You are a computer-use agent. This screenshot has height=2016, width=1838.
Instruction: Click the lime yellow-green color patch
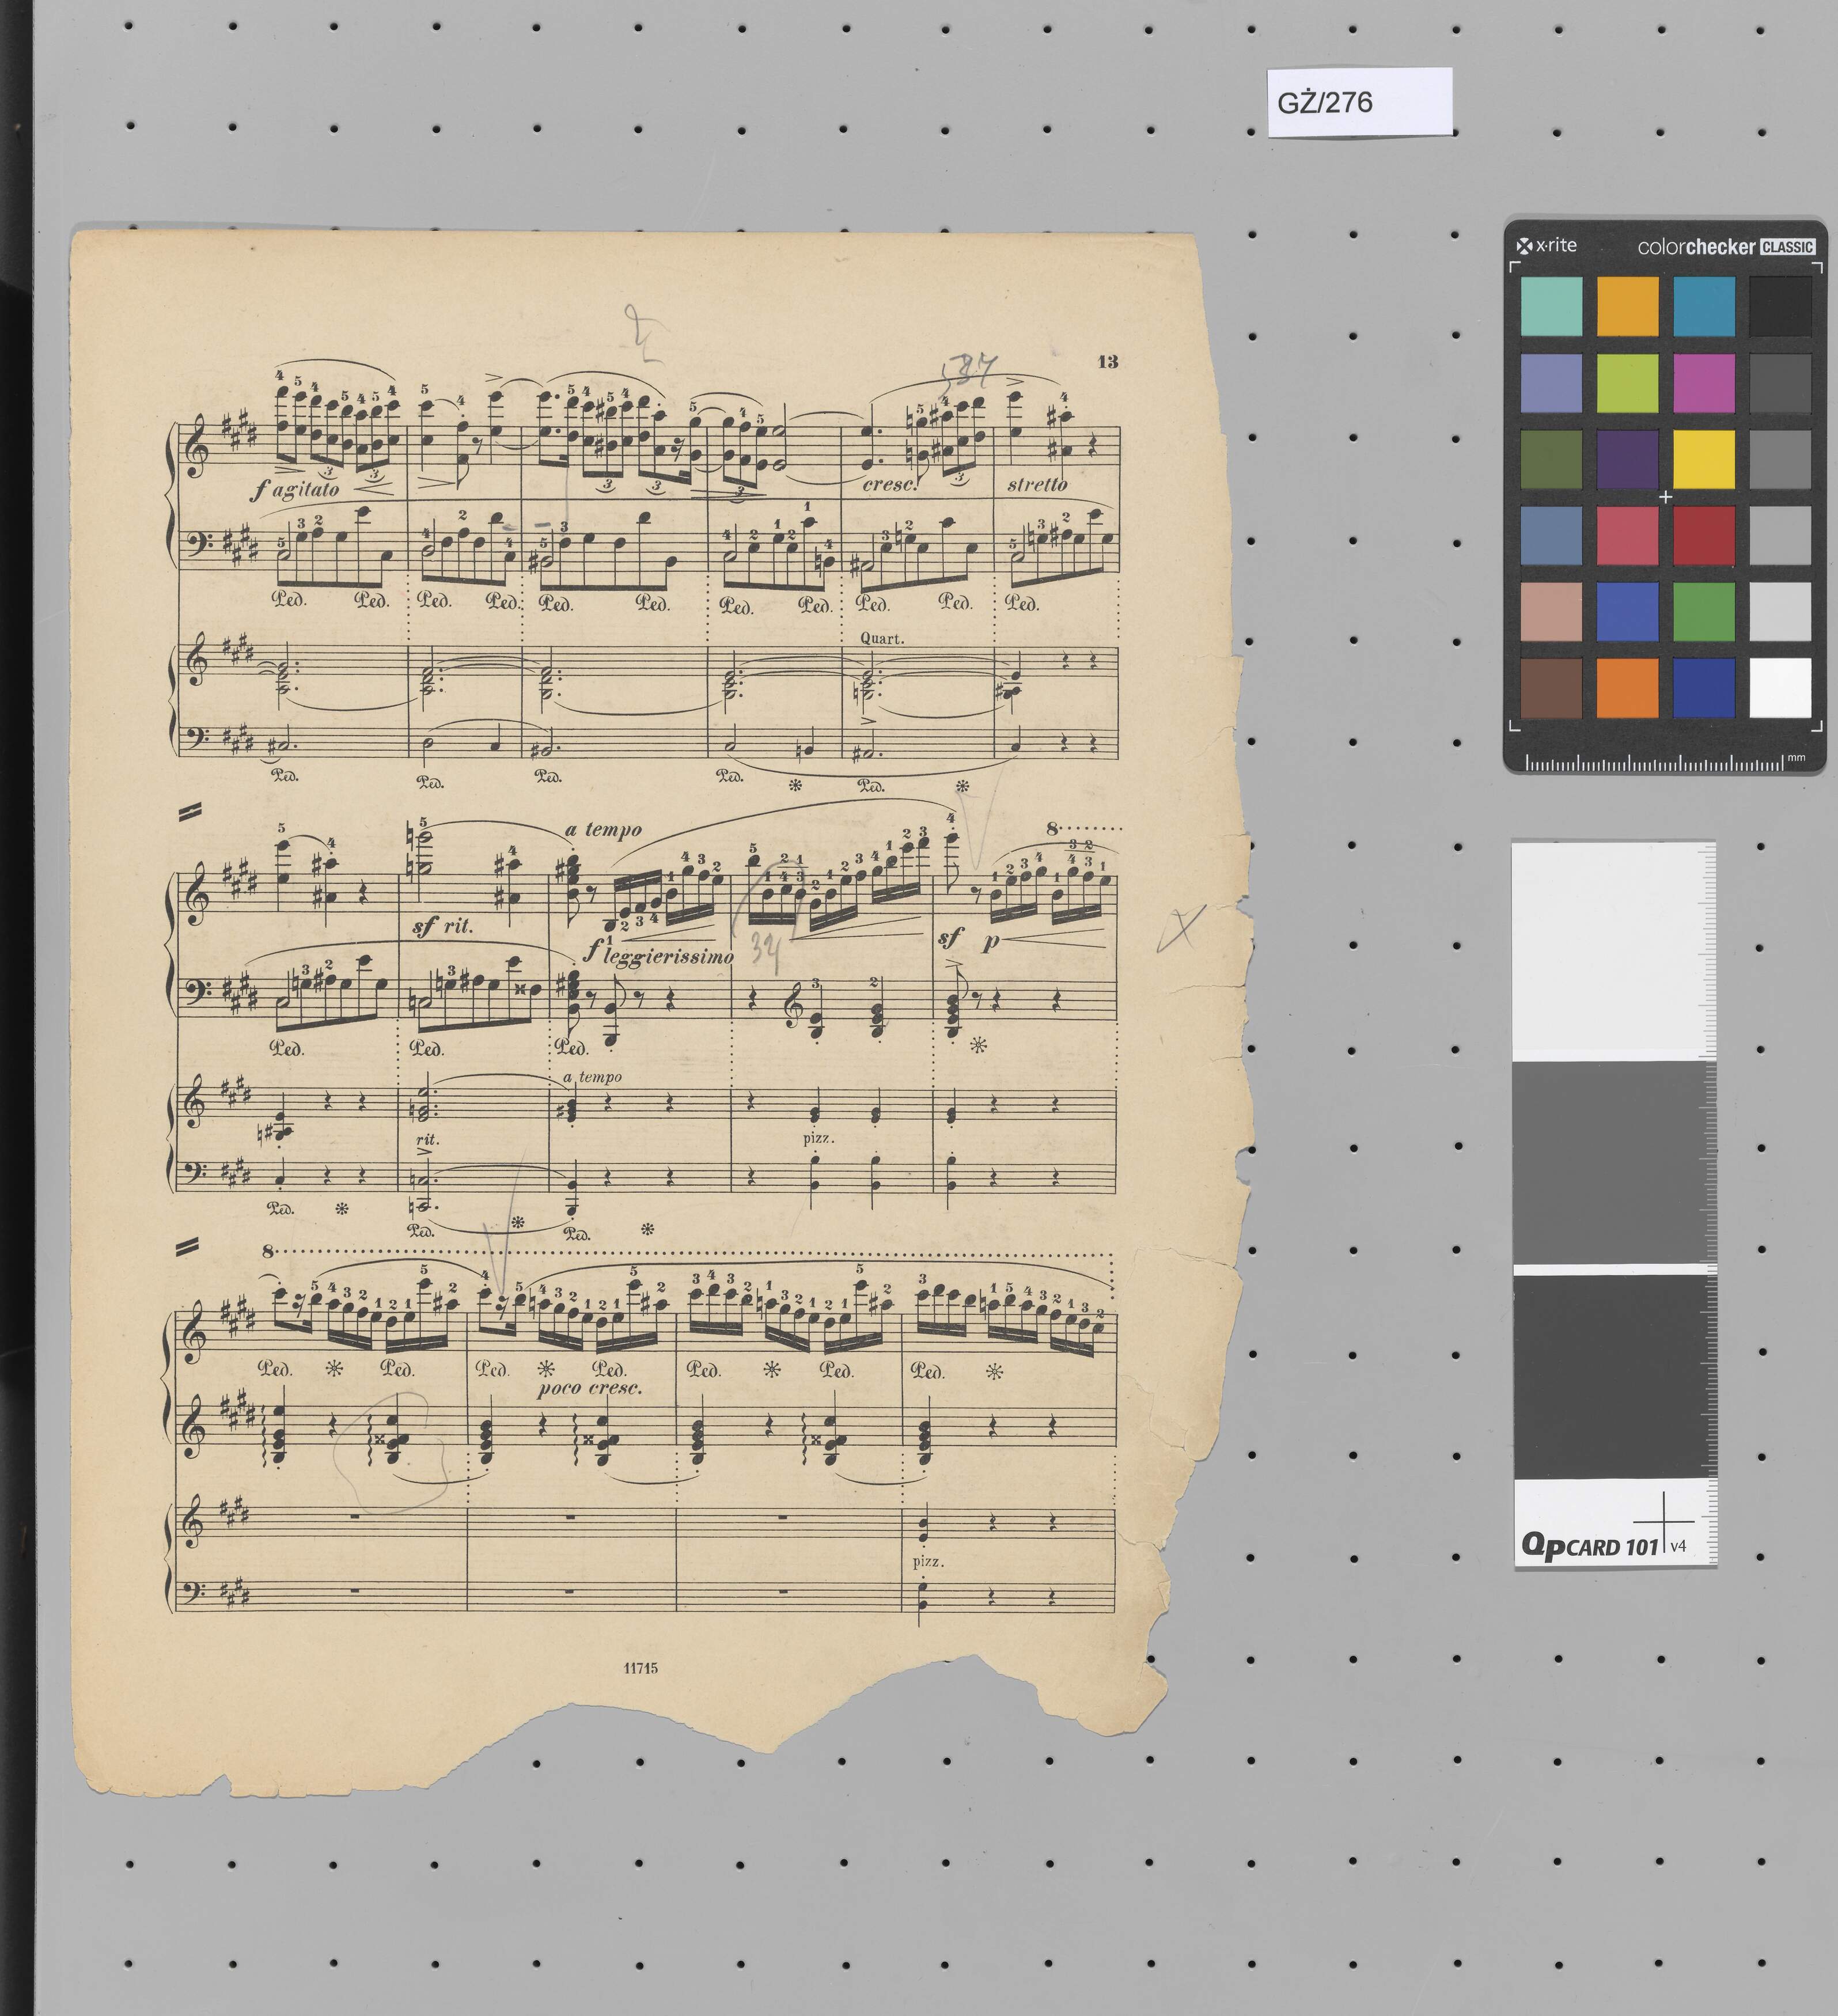tap(1627, 383)
